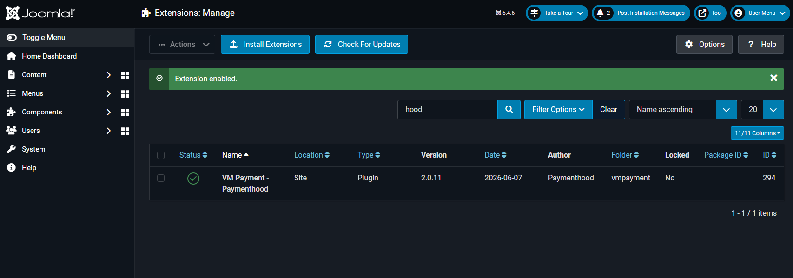The width and height of the screenshot is (793, 278).
Task: Click the ID 294 cell
Action: pyautogui.click(x=769, y=178)
